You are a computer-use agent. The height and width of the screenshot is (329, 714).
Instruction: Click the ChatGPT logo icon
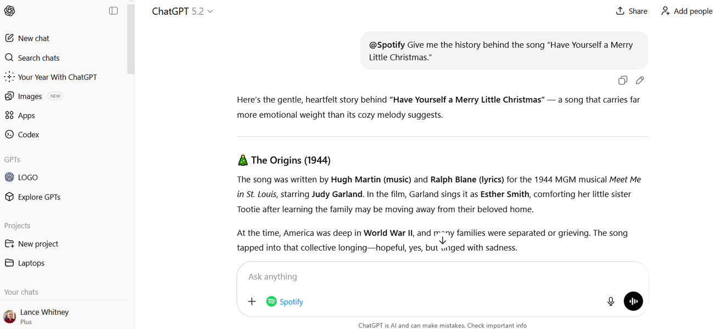pos(10,11)
